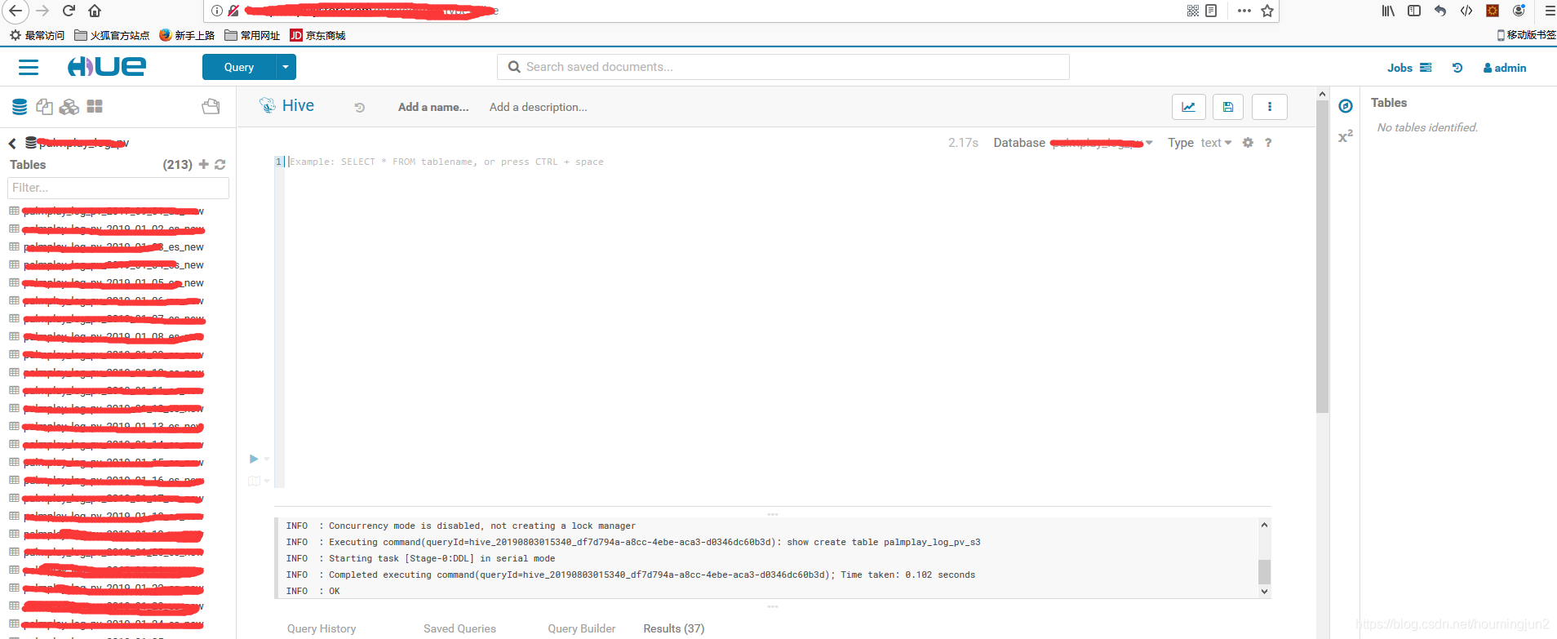Image resolution: width=1557 pixels, height=639 pixels.
Task: Go to the browser home page
Action: (x=95, y=11)
